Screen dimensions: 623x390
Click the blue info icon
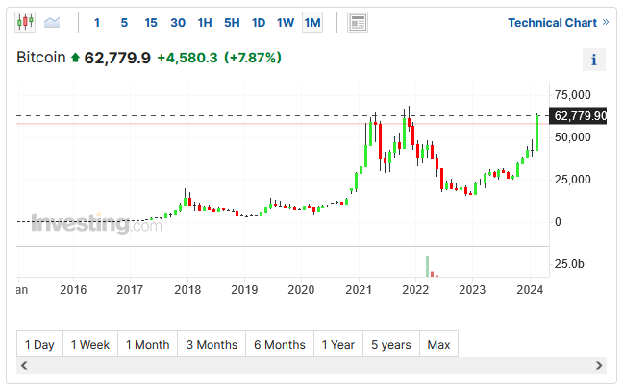[x=594, y=60]
